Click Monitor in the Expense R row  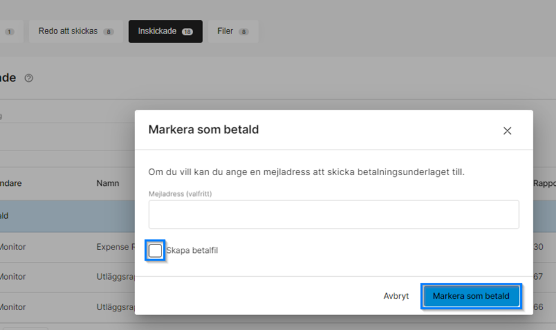pyautogui.click(x=13, y=247)
